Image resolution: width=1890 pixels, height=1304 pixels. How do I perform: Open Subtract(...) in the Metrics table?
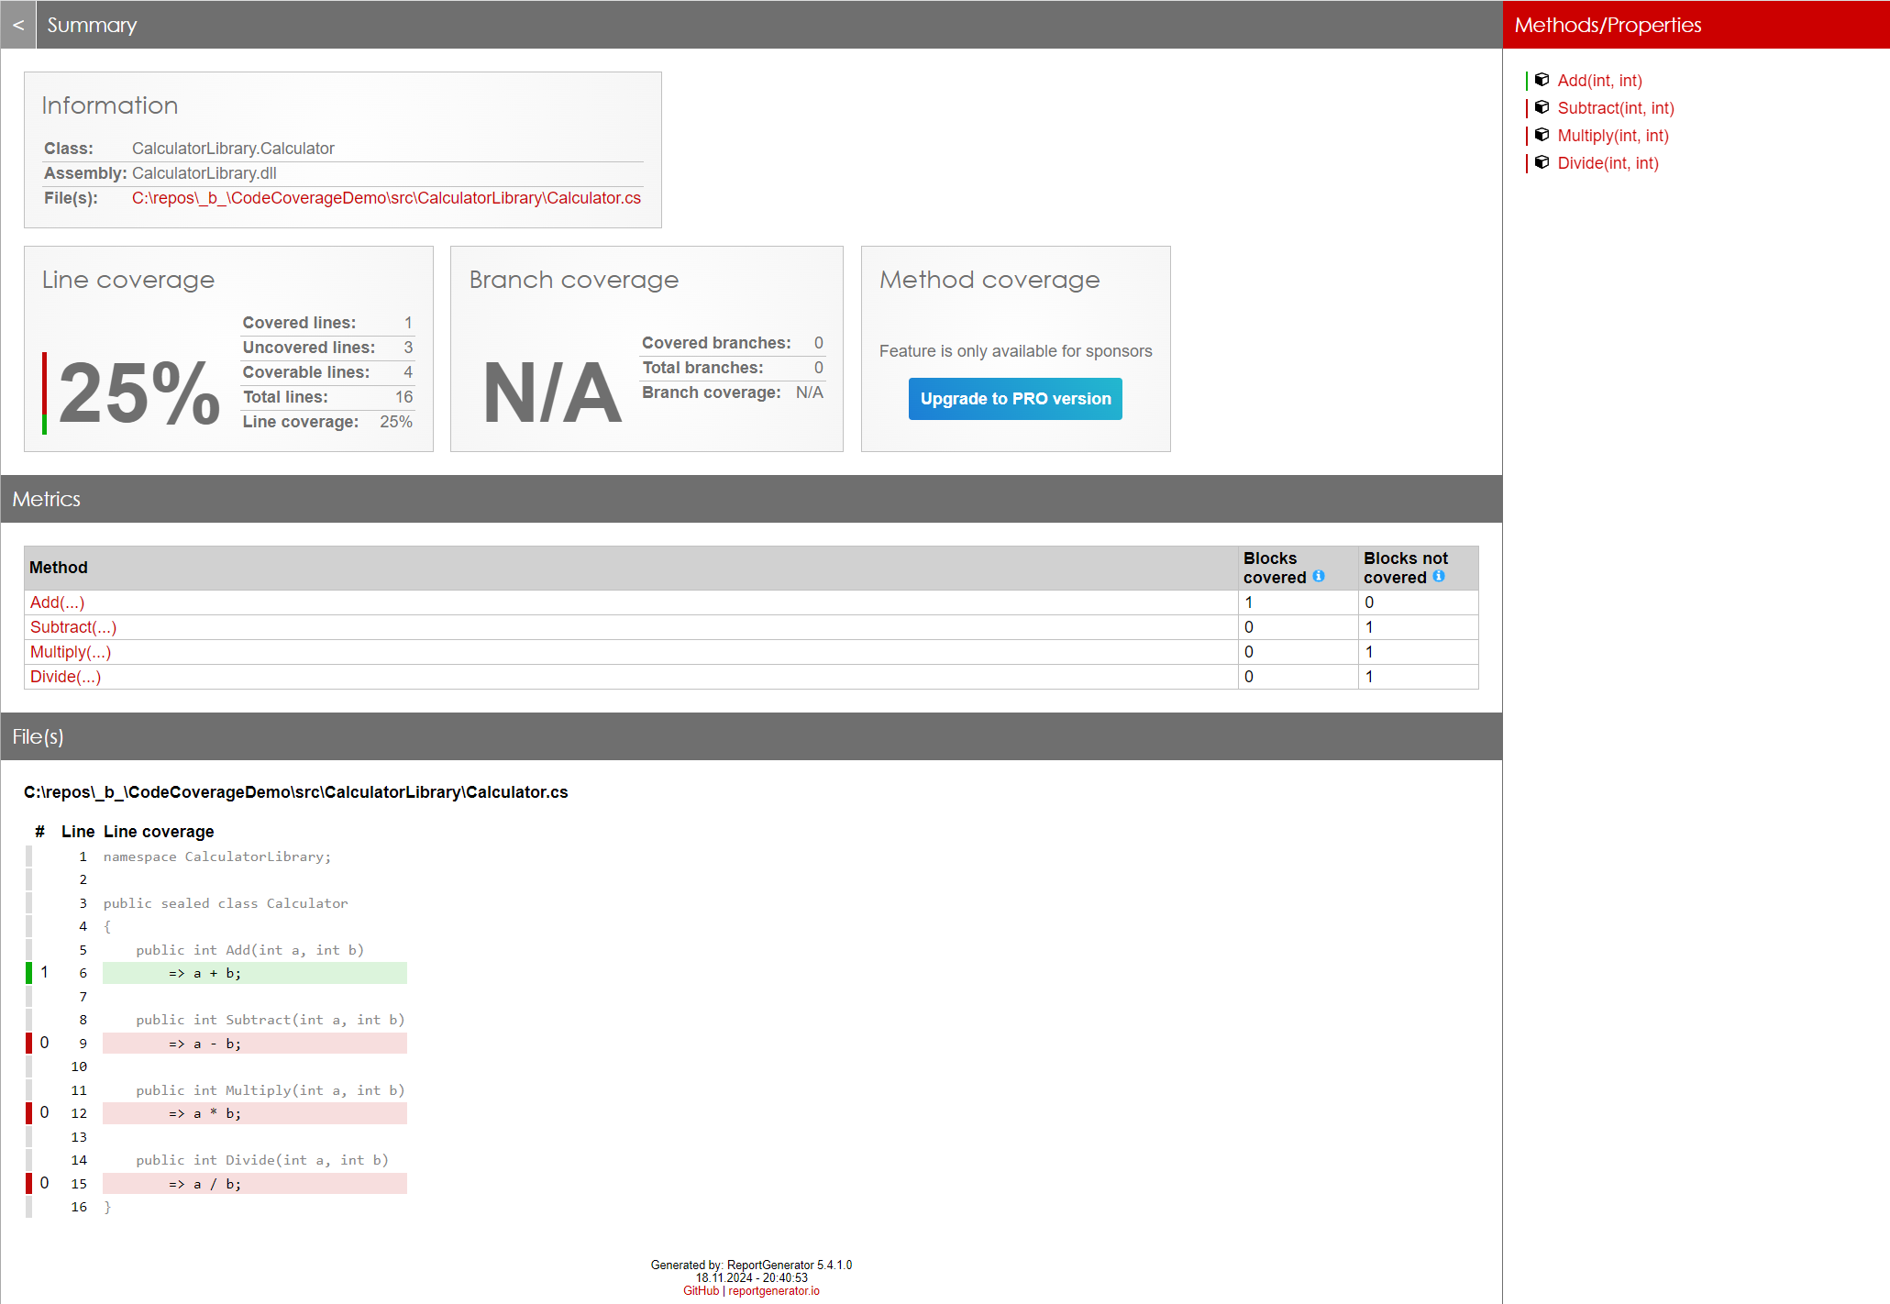[73, 627]
